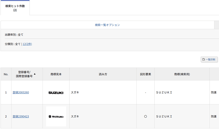Click row number 1 cell

(x=6, y=92)
